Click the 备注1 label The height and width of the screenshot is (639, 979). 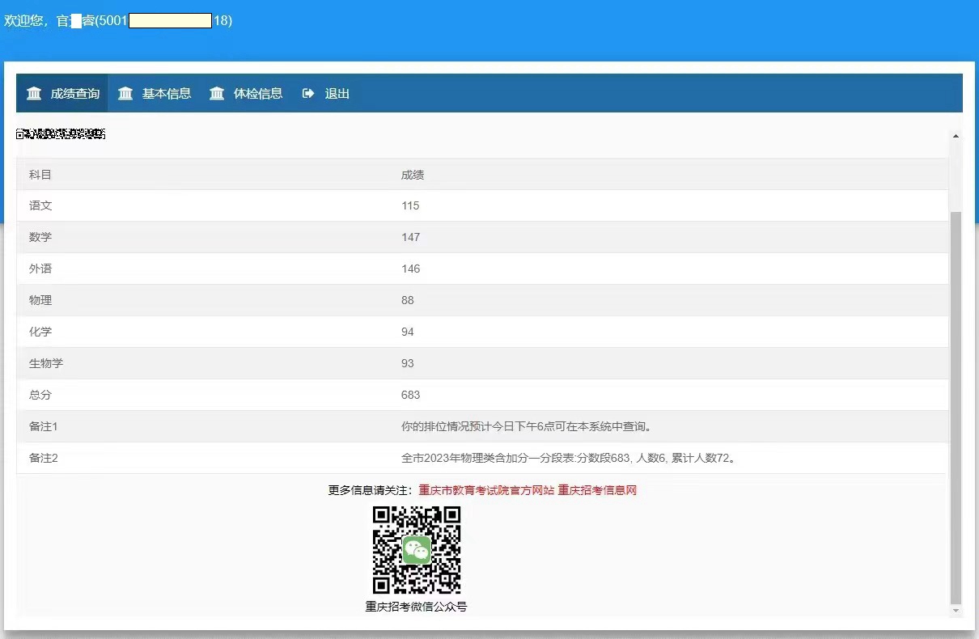coord(44,426)
